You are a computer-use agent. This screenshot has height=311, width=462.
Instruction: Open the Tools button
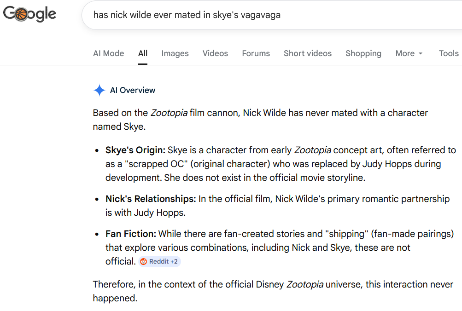coord(449,53)
